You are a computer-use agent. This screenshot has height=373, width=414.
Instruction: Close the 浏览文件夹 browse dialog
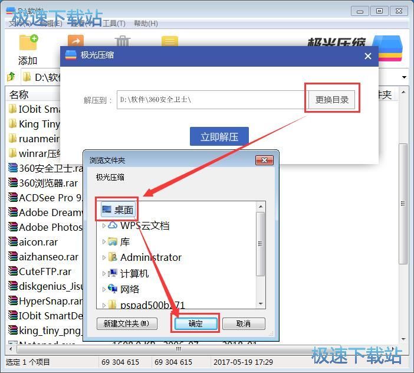click(264, 160)
